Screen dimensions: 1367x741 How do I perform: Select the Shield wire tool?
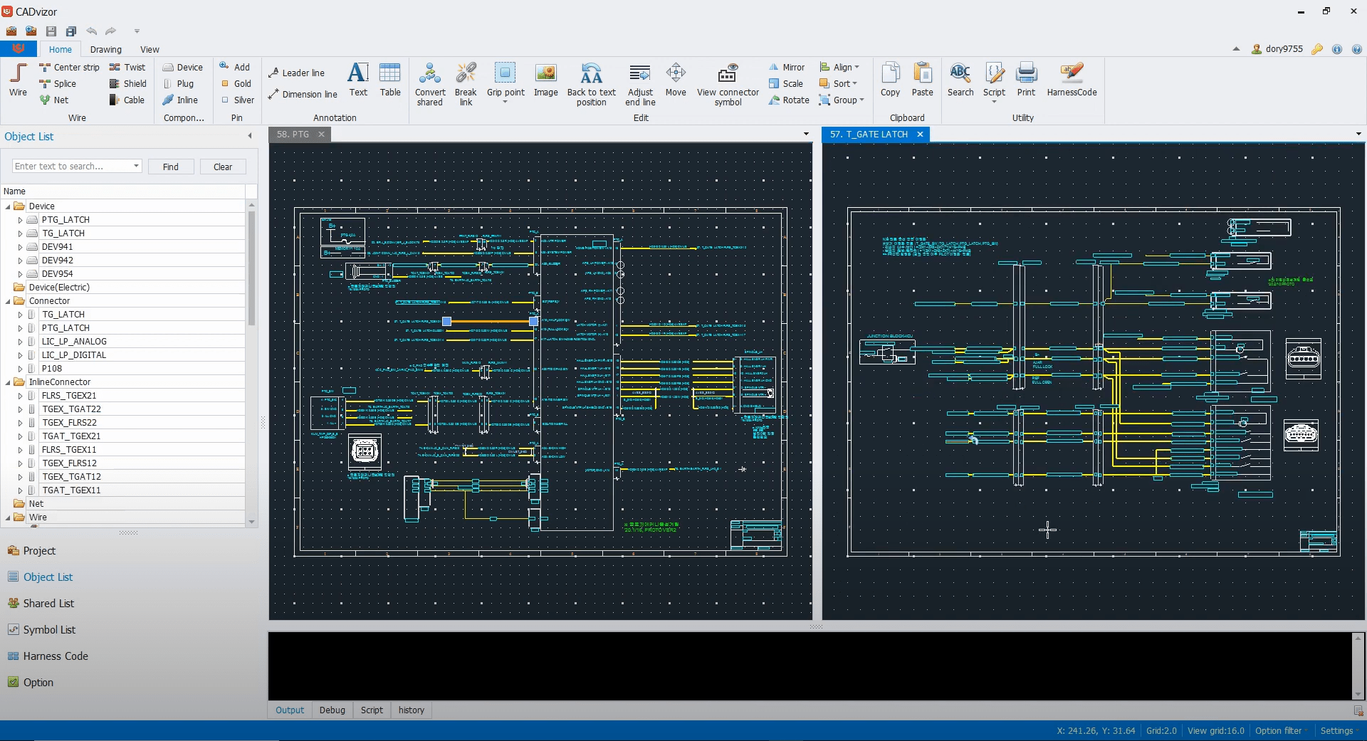[128, 83]
